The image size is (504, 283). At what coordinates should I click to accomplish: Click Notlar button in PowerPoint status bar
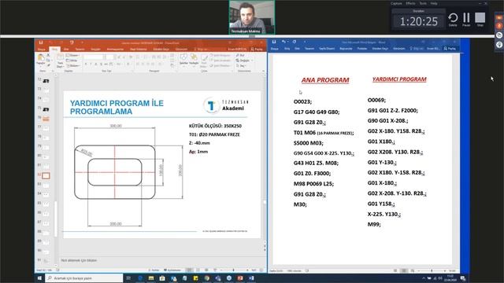[154, 270]
